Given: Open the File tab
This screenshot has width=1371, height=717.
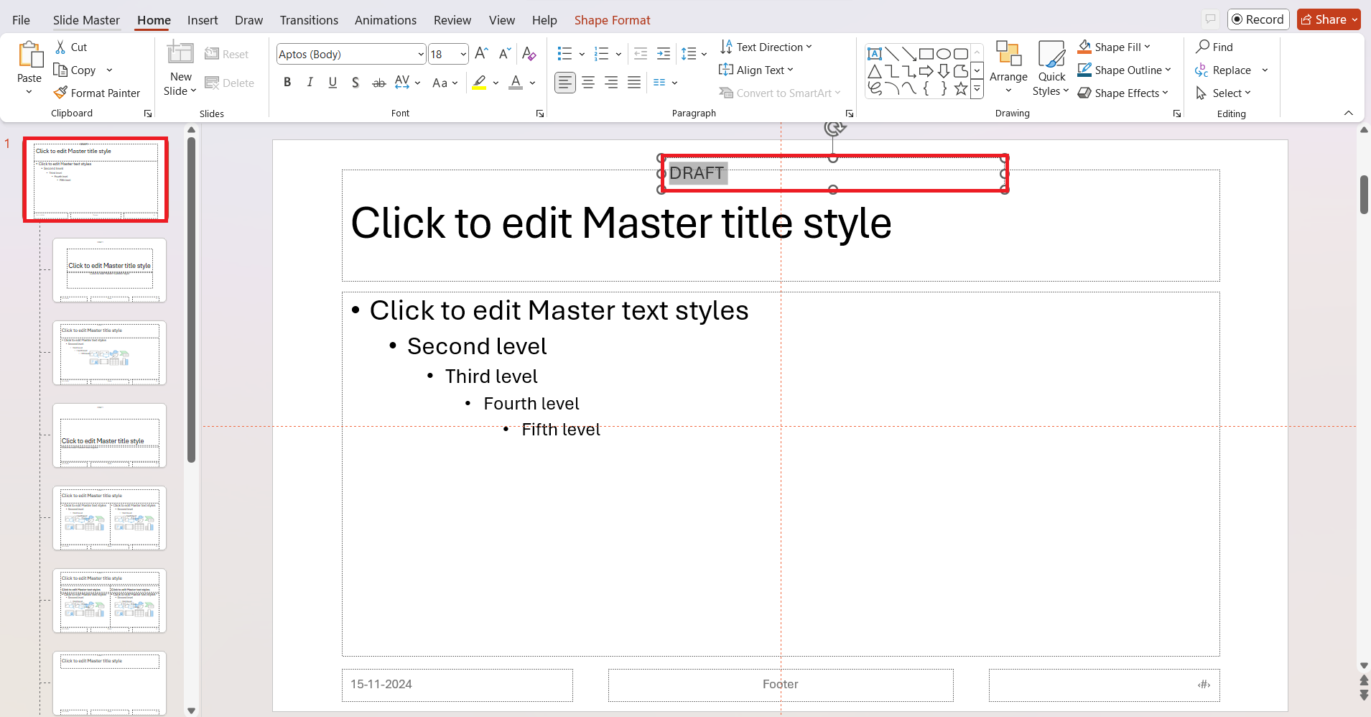Looking at the screenshot, I should point(22,19).
